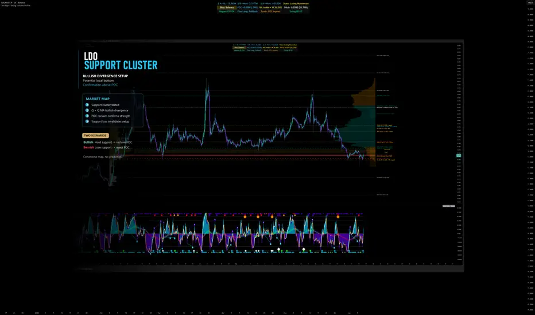Click the 'Bias: Balance' highlighted dashboard cell
The height and width of the screenshot is (315, 535).
pos(227,7)
